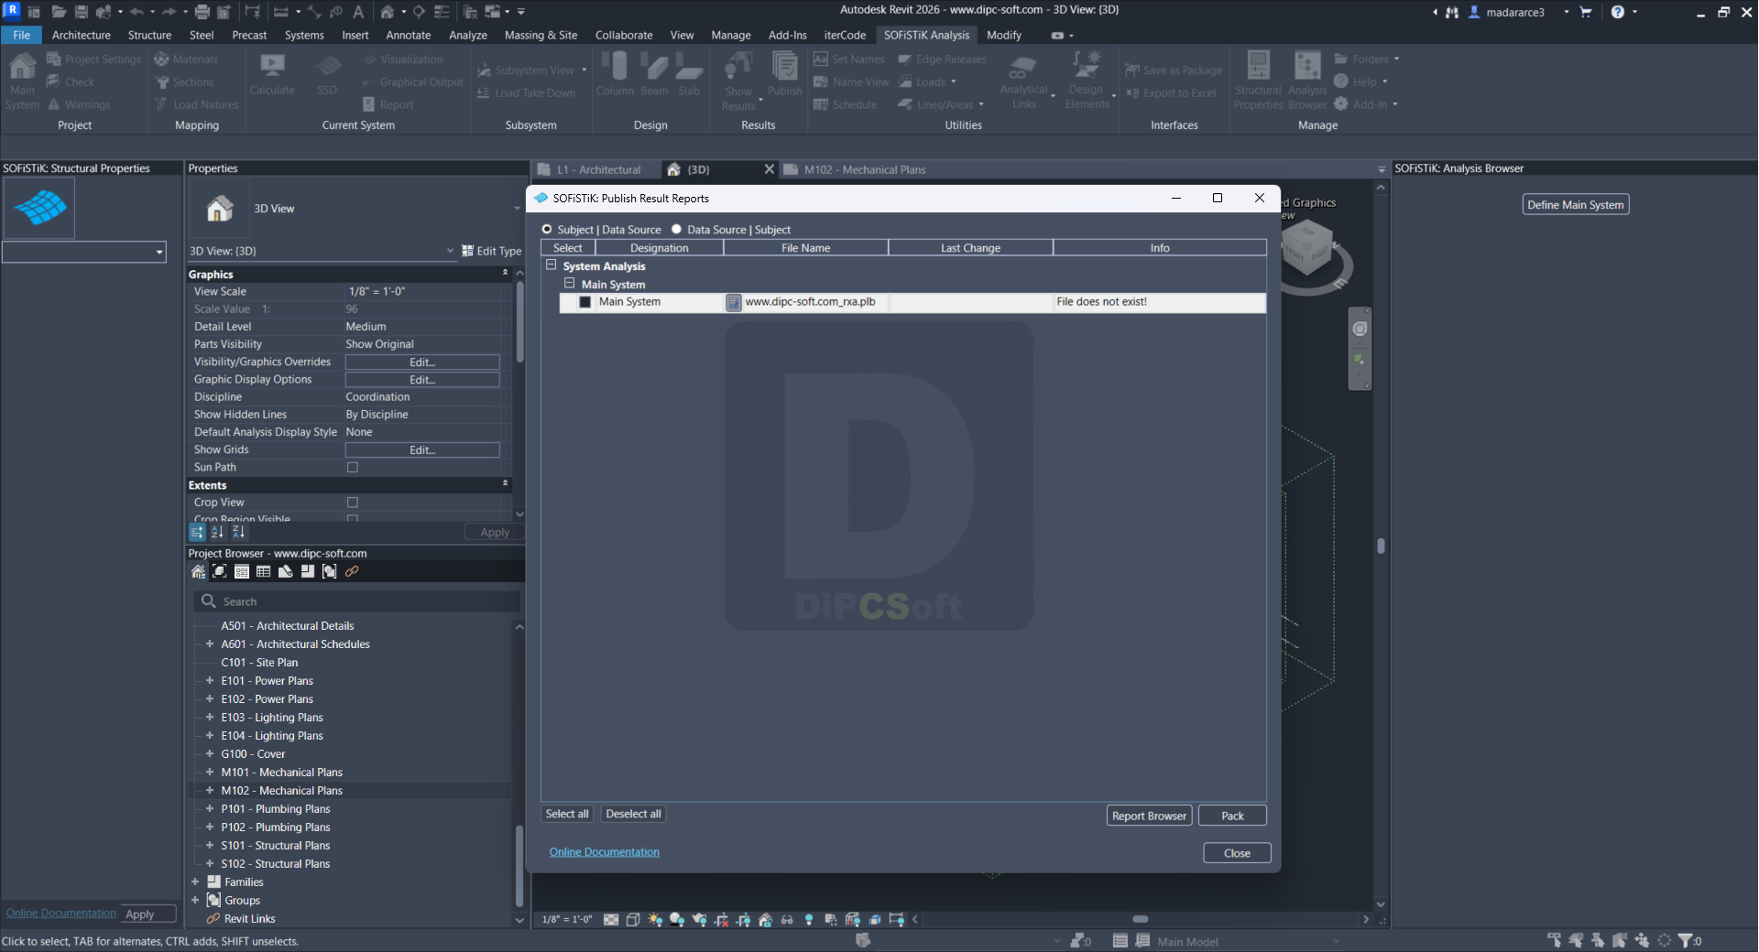Click the binoculars search icon in title bar
Screen dimensions: 1759x952
coord(1452,12)
